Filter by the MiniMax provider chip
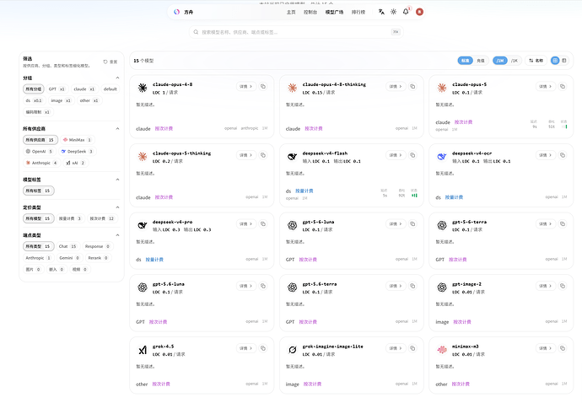The image size is (582, 403). (78, 140)
